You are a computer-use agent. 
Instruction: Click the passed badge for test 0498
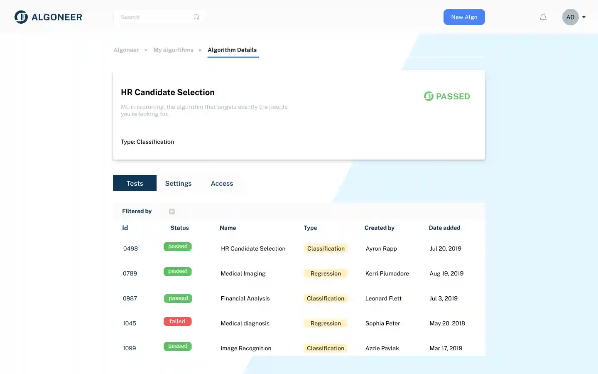coord(177,246)
